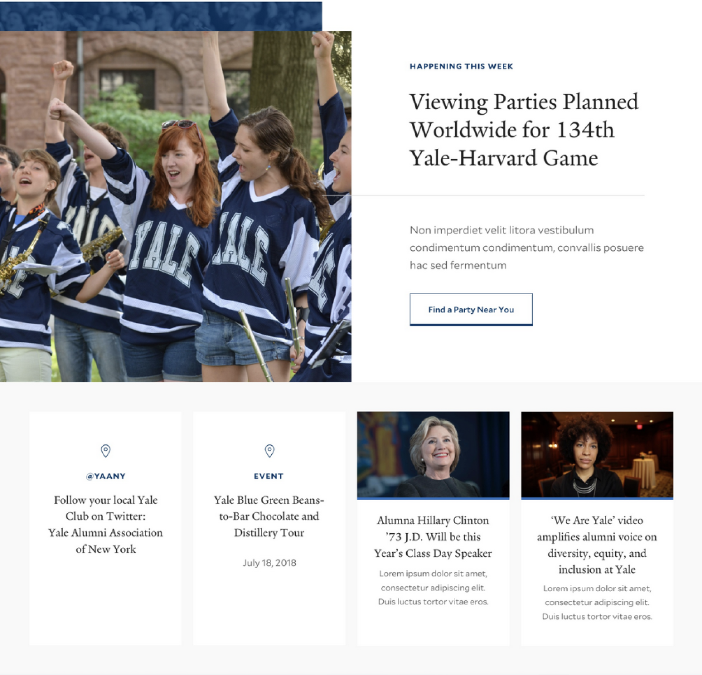Open Alumna Hillary Clinton Class Day Speaker article
This screenshot has height=675, width=702.
(x=433, y=536)
